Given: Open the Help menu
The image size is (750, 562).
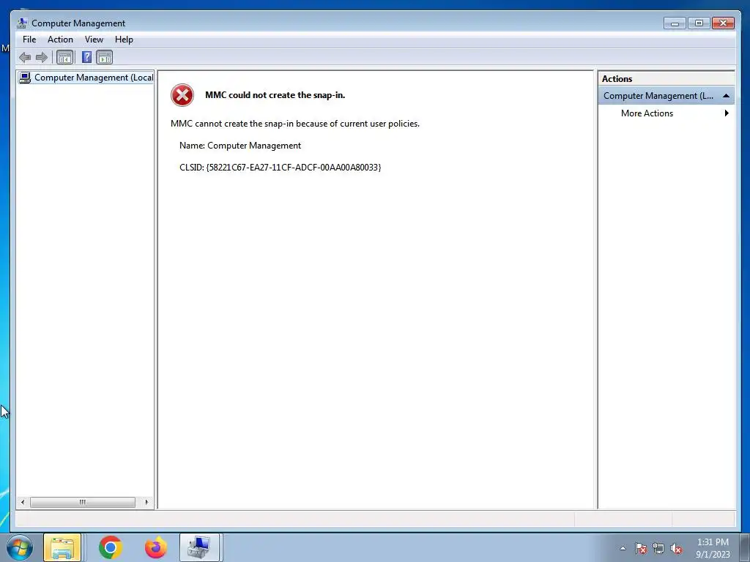Looking at the screenshot, I should coord(124,40).
